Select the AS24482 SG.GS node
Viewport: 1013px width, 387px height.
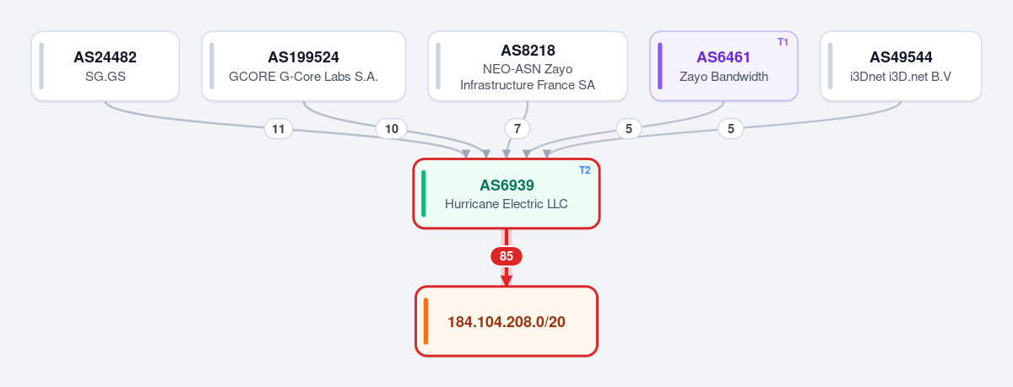106,67
